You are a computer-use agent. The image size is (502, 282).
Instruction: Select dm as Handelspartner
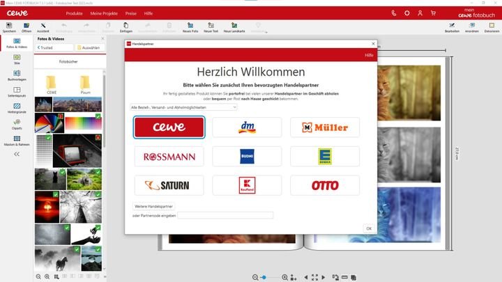tap(247, 127)
